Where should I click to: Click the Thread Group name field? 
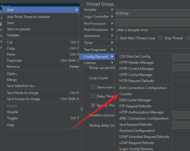[151, 13]
